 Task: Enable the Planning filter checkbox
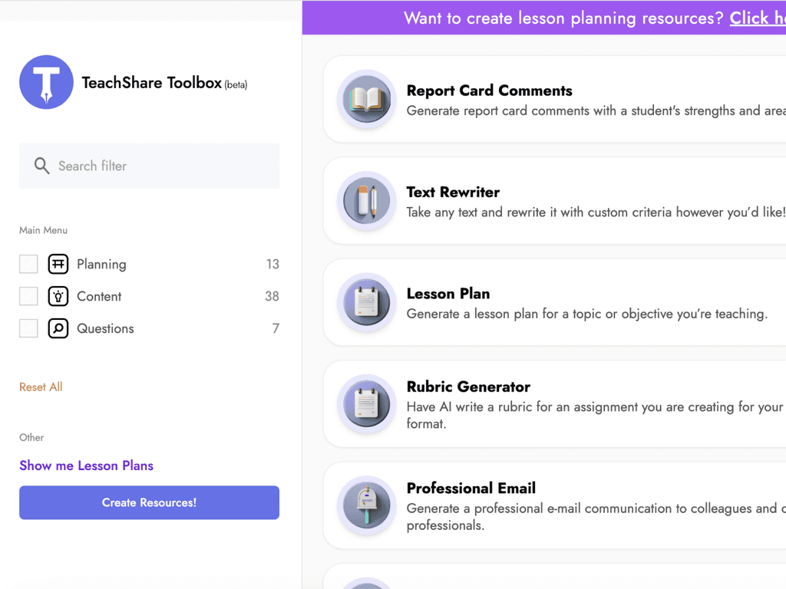28,264
